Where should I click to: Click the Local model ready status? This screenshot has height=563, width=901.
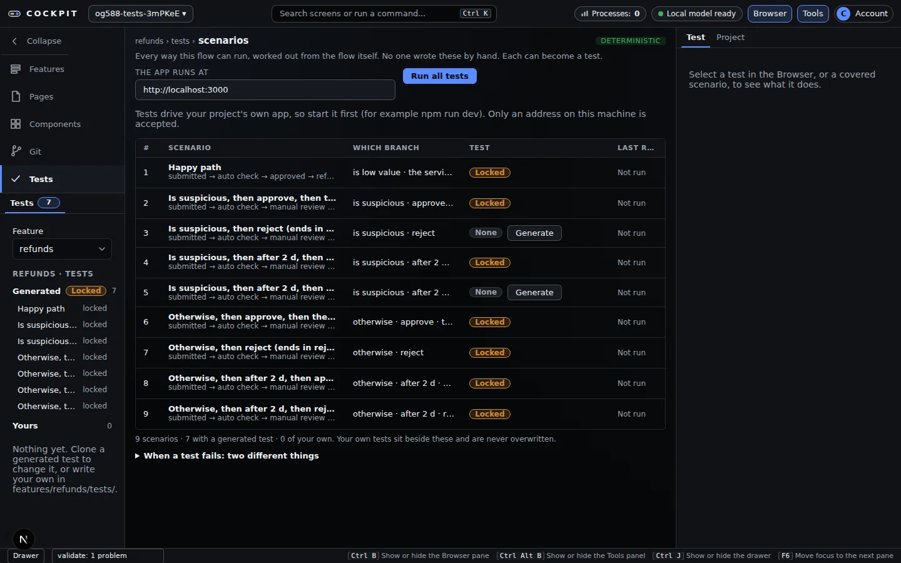pos(696,13)
